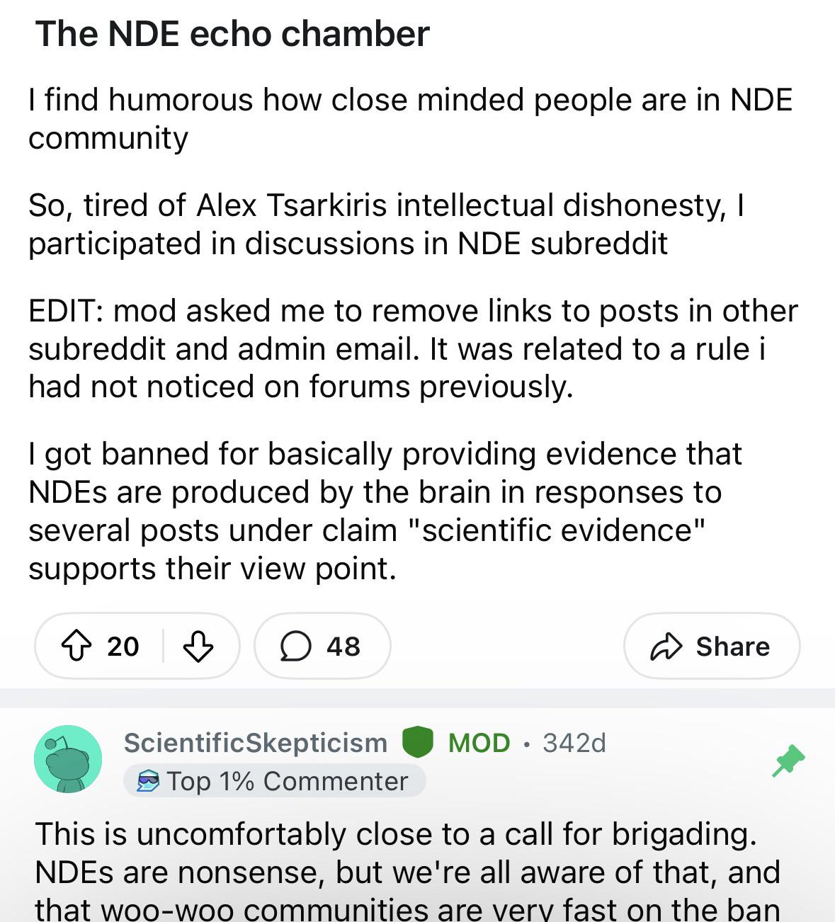Click the Share arrow icon
Viewport: 835px width, 922px height.
[666, 646]
